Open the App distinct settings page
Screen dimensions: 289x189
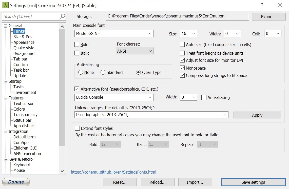[24, 126]
